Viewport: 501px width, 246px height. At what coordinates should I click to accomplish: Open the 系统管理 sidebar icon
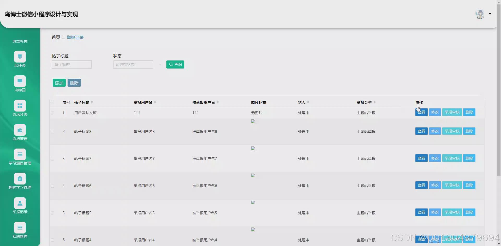click(x=20, y=228)
